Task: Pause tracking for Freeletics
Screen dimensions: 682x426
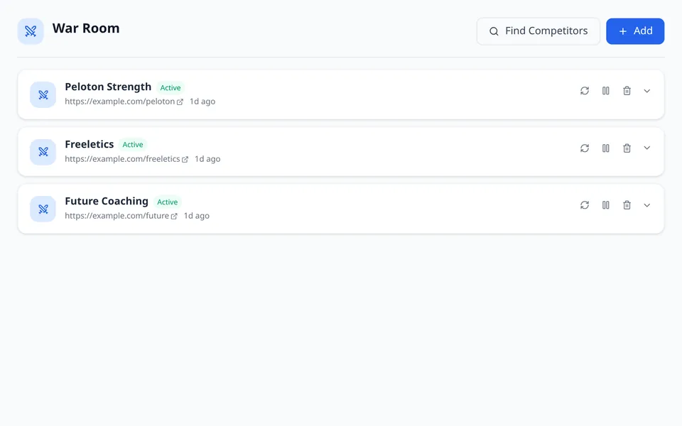Action: click(605, 148)
